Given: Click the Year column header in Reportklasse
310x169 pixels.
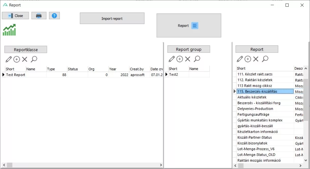Looking at the screenshot, I should [x=113, y=69].
